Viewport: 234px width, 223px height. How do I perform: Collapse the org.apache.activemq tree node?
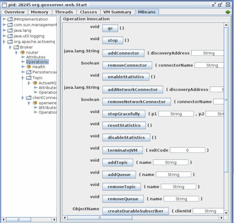[4, 42]
